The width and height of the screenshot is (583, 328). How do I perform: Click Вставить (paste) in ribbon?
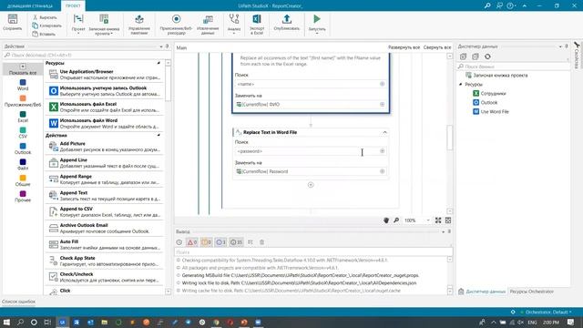pos(44,34)
